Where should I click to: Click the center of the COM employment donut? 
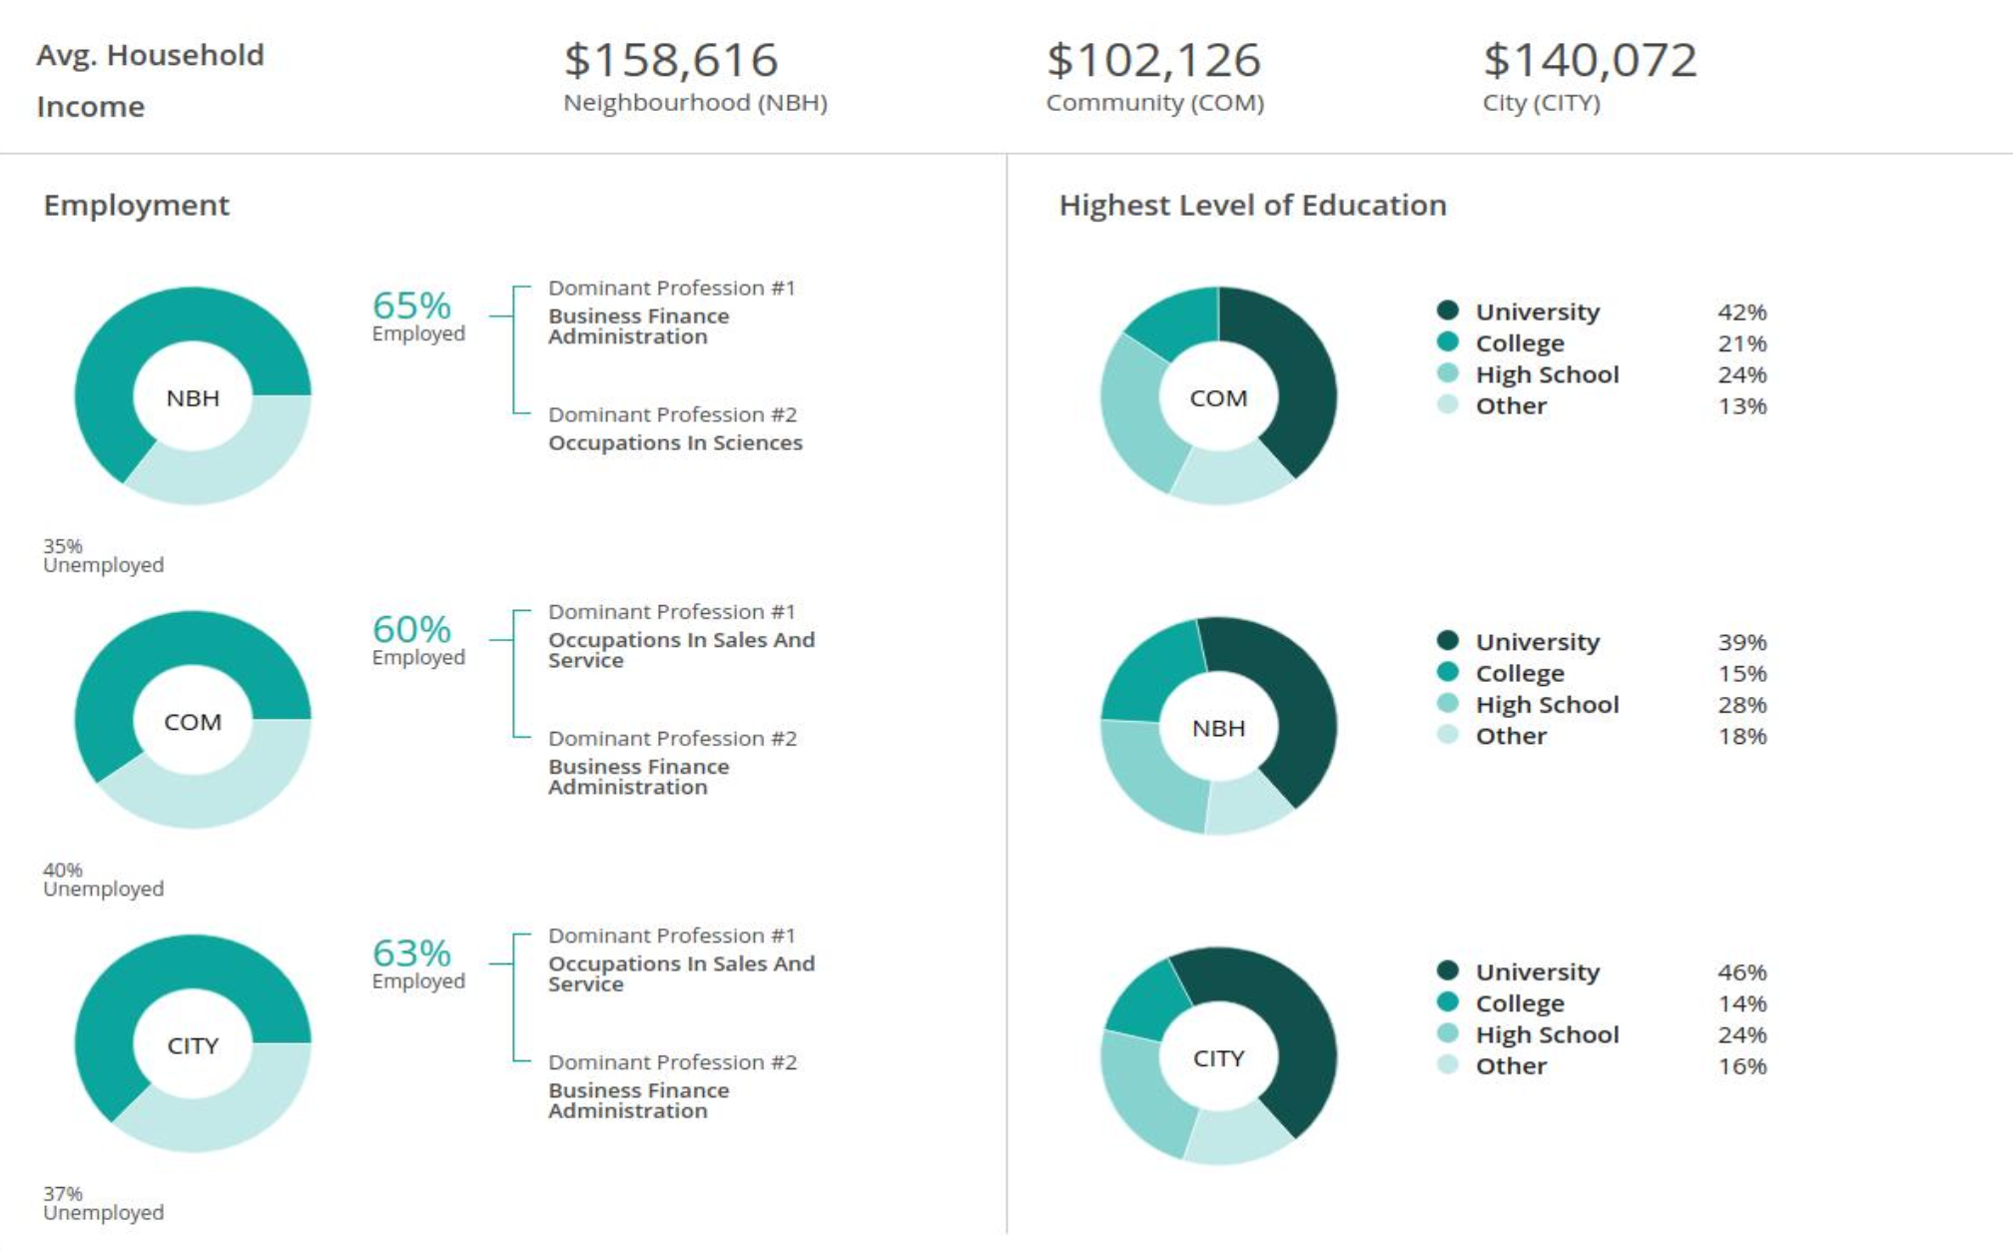point(193,721)
